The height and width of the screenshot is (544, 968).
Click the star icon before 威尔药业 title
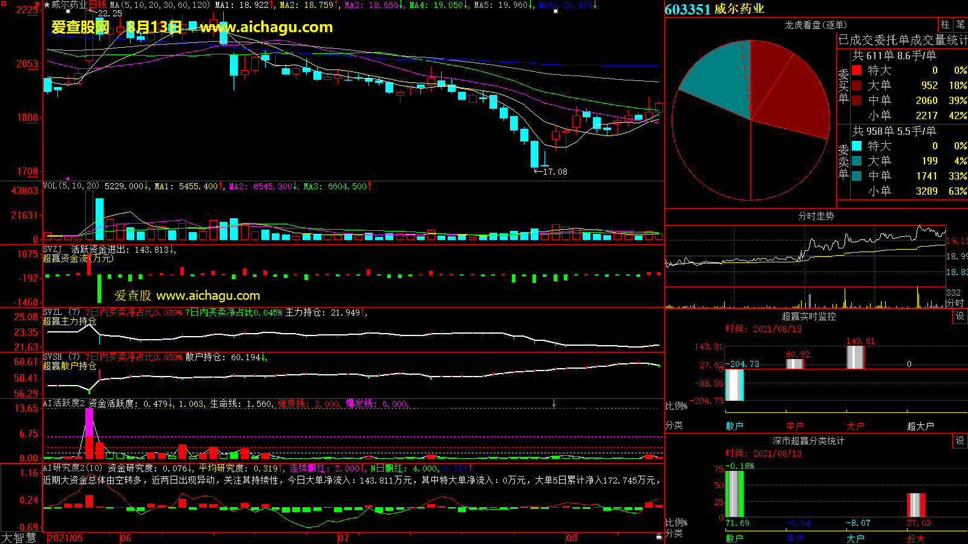(x=47, y=5)
